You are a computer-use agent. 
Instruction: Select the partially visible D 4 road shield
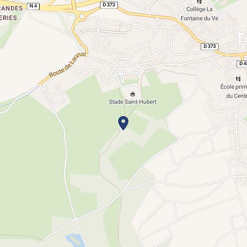pyautogui.click(x=242, y=64)
